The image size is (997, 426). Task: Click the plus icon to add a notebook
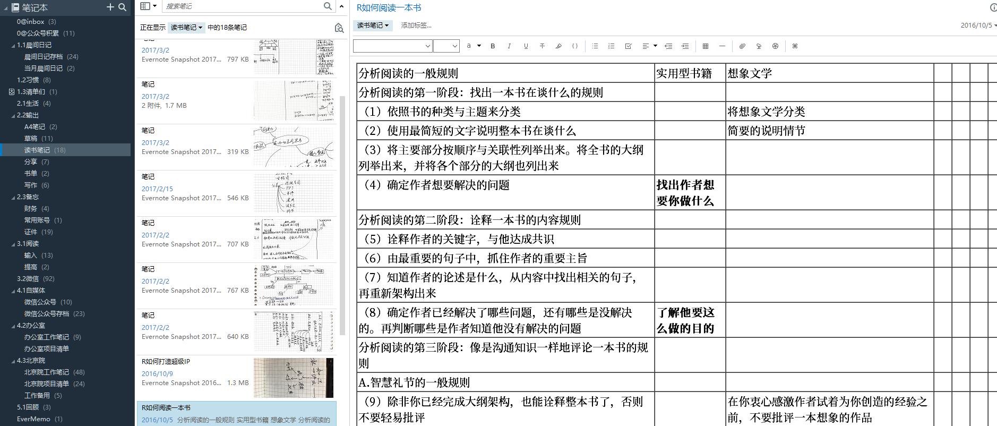tap(110, 7)
